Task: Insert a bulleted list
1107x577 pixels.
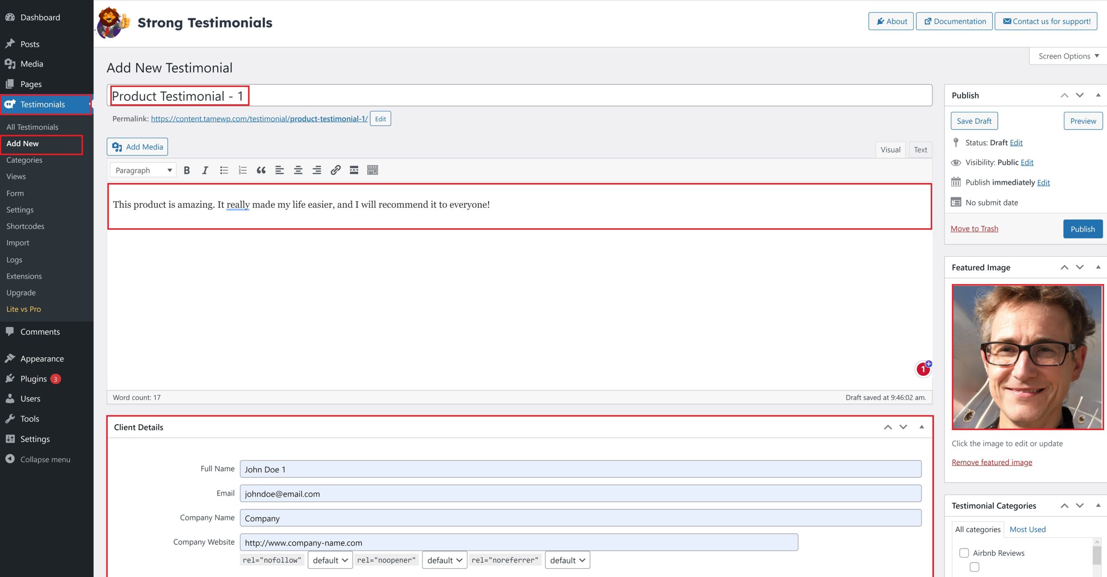Action: tap(224, 170)
